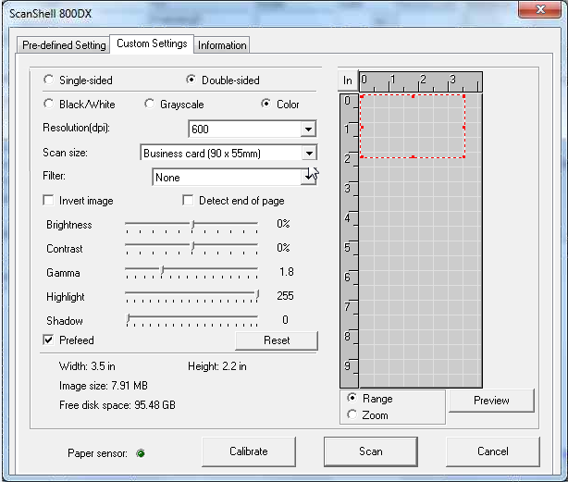Click the Calibrate button

pyautogui.click(x=249, y=451)
